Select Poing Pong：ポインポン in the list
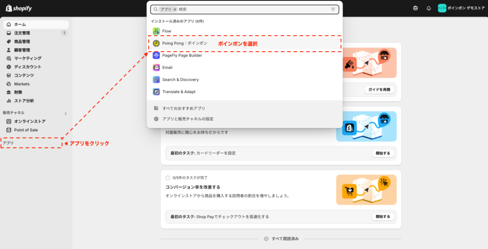This screenshot has width=488, height=249. pyautogui.click(x=244, y=43)
